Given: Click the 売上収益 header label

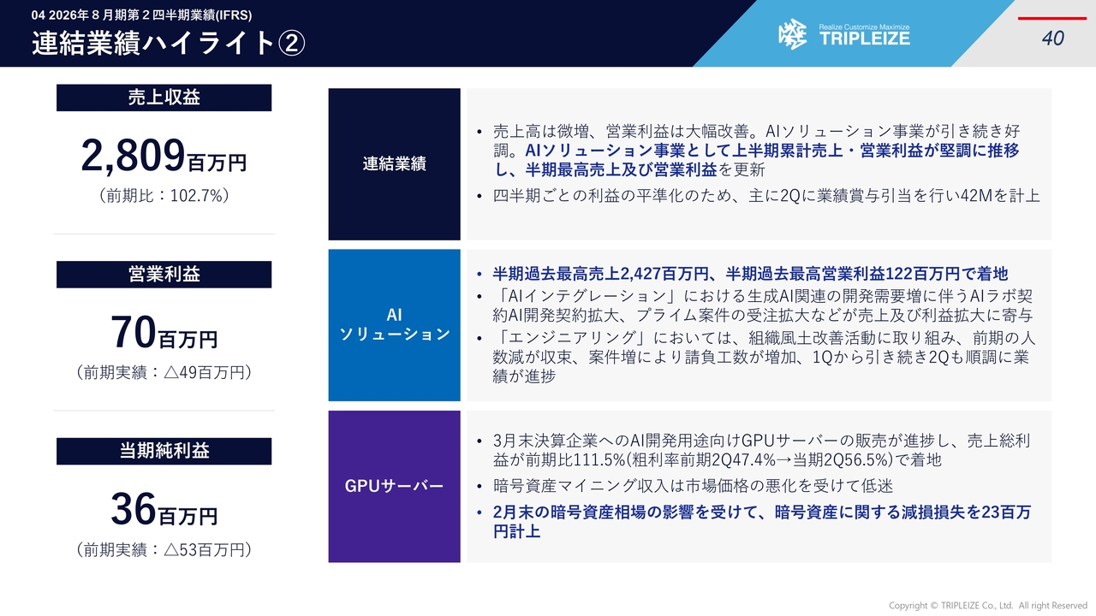Looking at the screenshot, I should click(164, 98).
